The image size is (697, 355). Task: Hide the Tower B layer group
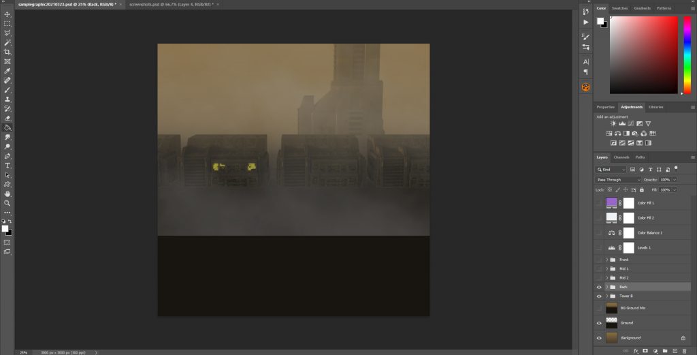click(599, 296)
